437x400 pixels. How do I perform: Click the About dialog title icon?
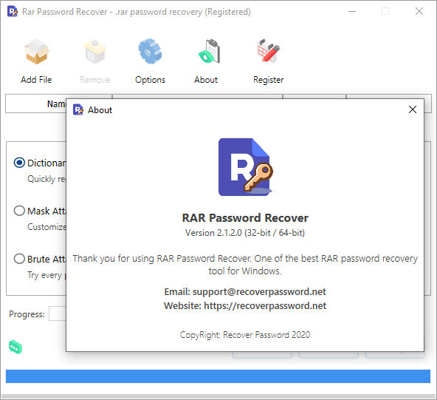point(78,109)
